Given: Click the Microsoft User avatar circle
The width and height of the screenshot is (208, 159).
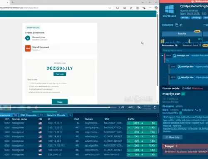Looking at the screenshot, I should click(x=27, y=38).
